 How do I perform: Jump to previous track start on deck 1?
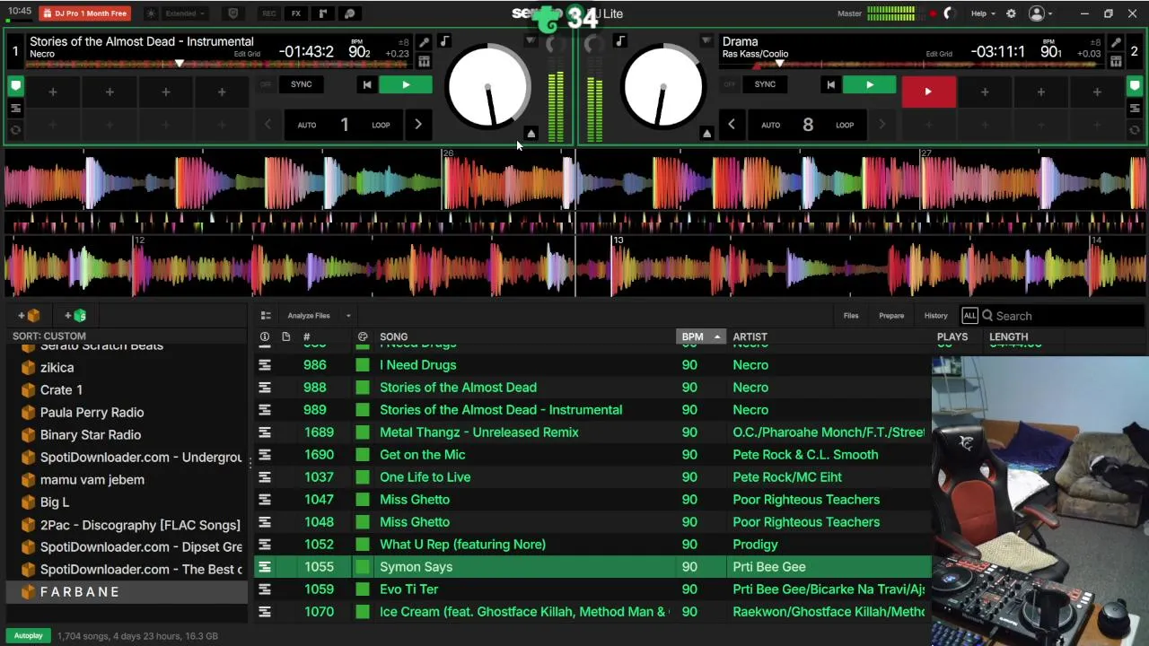point(366,84)
